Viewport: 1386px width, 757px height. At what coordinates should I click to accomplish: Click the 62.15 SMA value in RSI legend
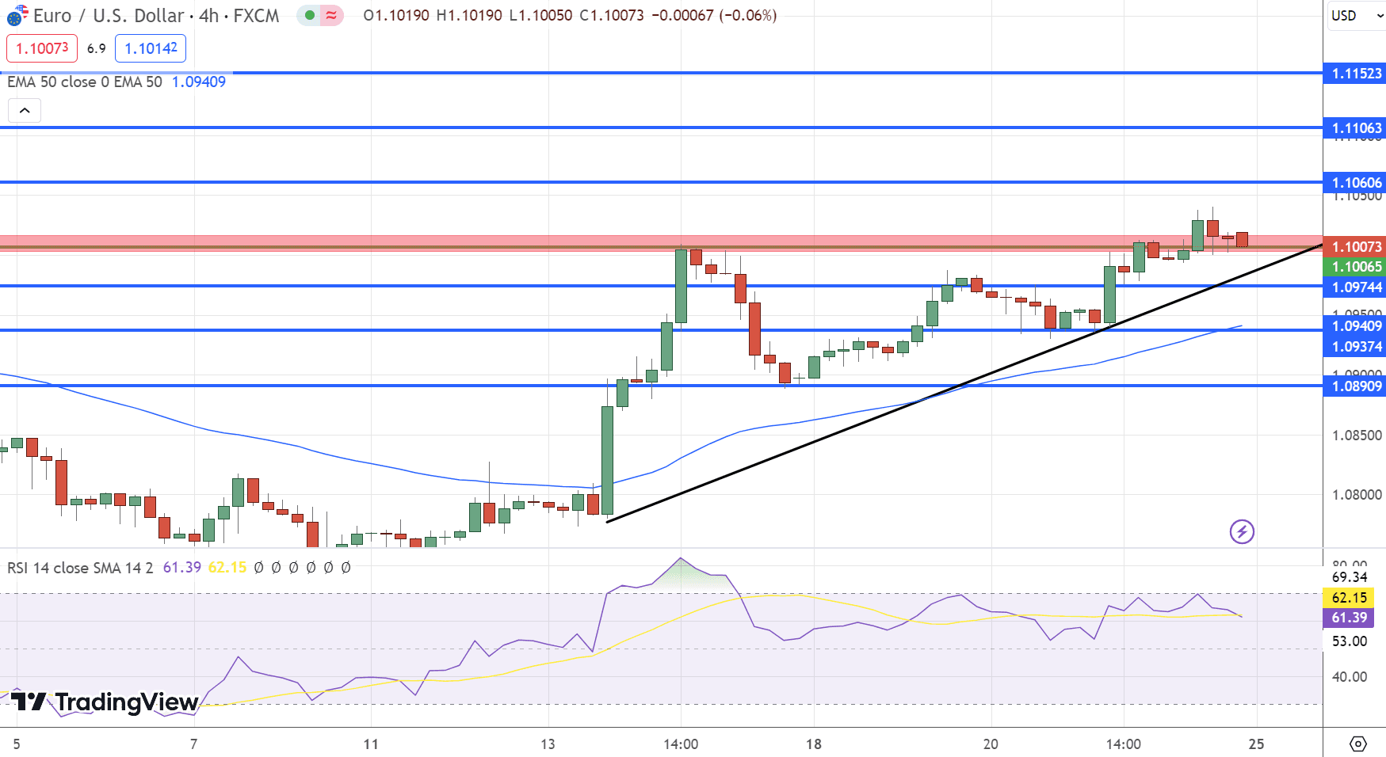coord(227,568)
